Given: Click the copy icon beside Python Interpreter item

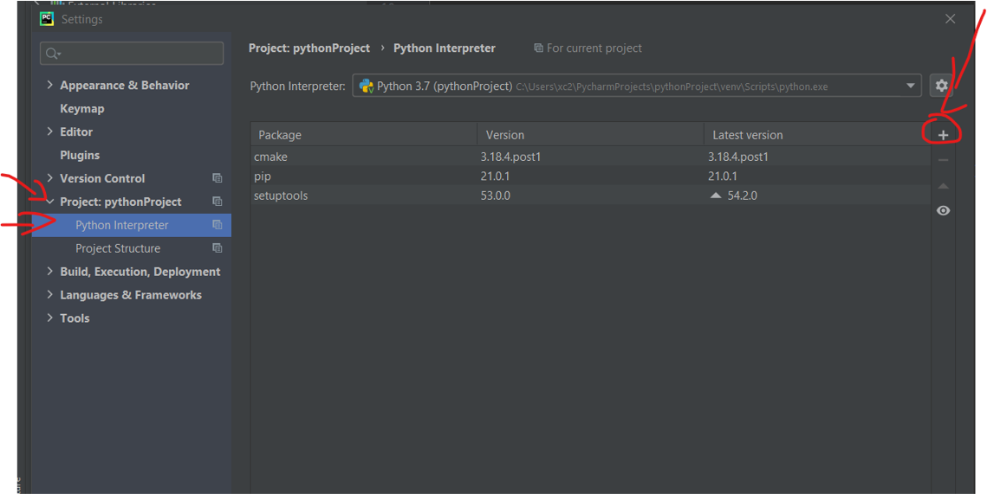Looking at the screenshot, I should (218, 225).
